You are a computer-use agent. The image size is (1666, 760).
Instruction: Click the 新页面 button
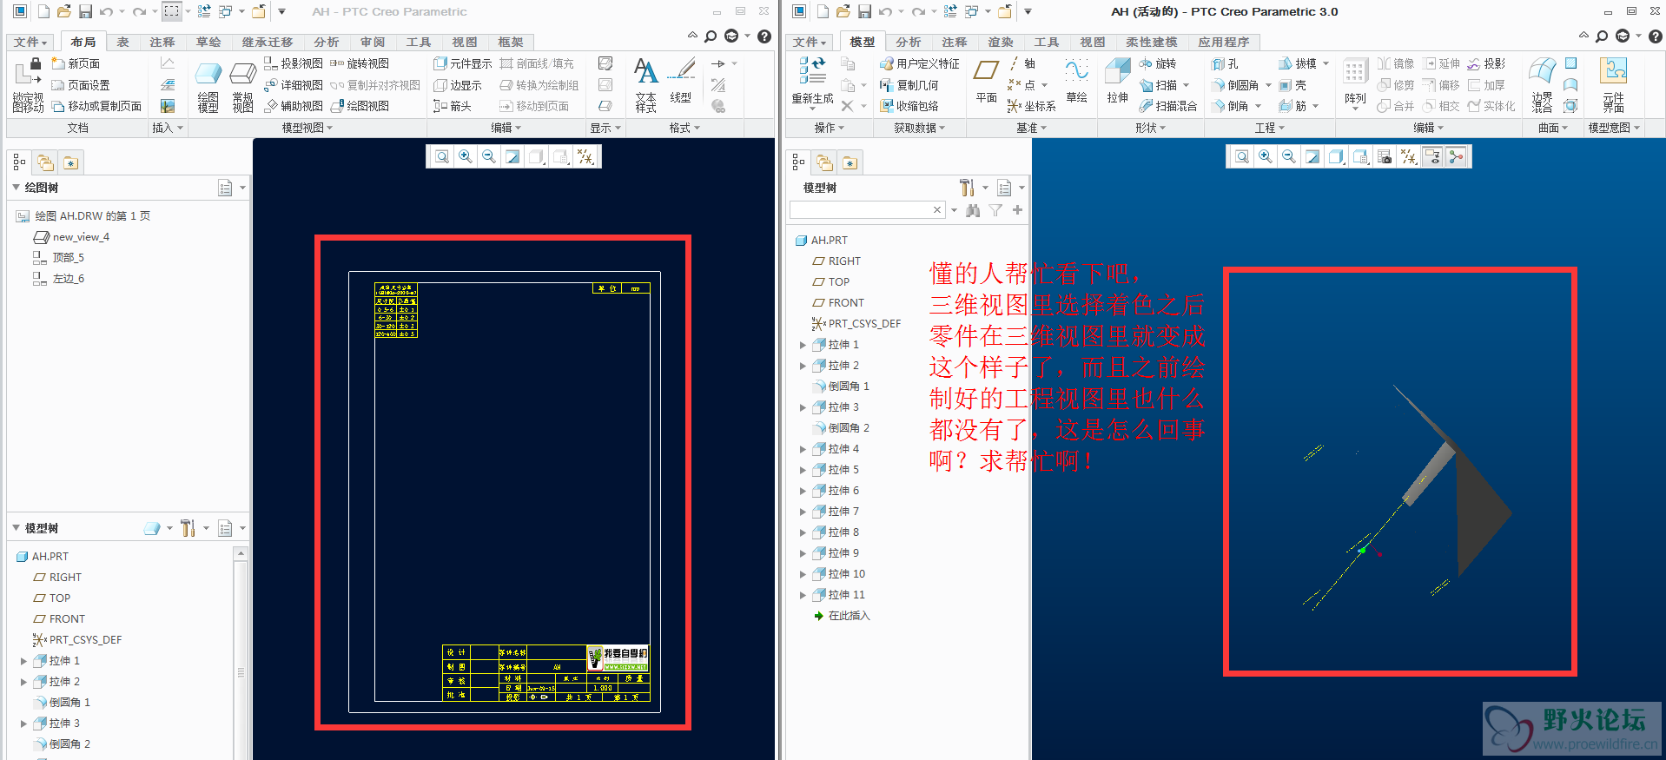point(76,63)
